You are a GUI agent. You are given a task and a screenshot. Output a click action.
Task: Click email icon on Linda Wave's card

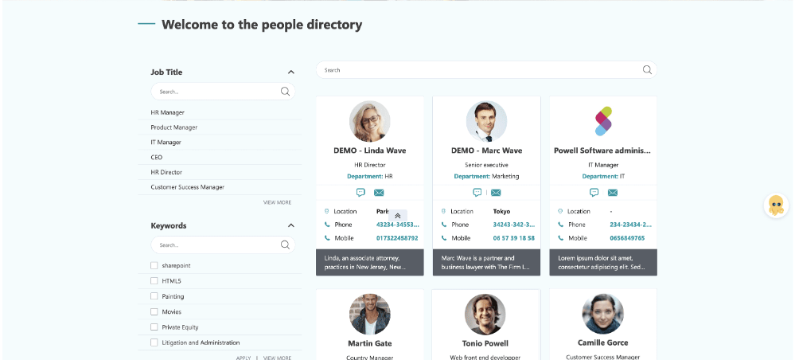pos(379,193)
